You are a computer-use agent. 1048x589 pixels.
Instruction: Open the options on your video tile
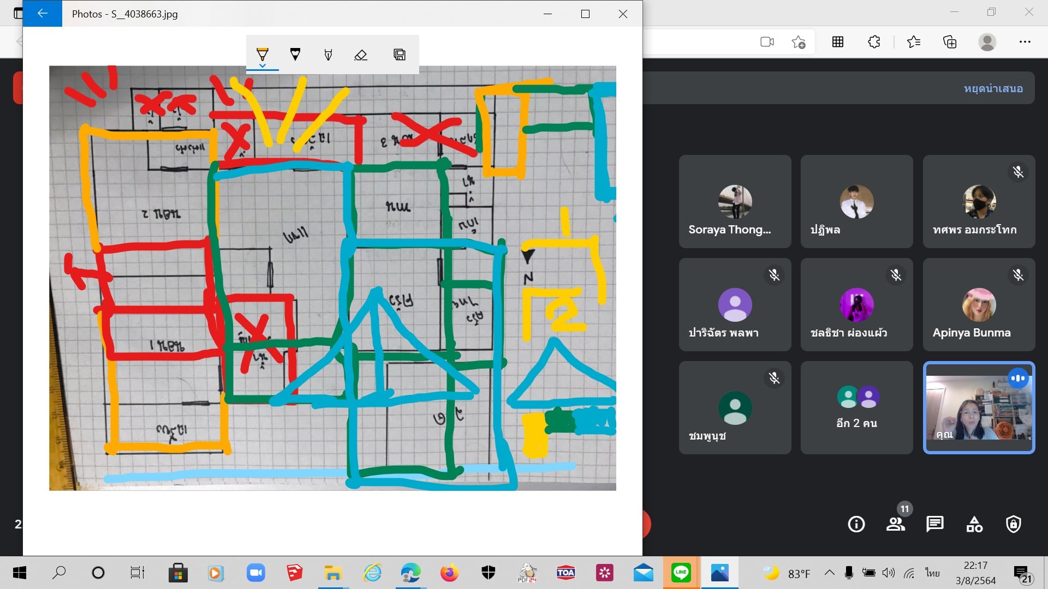click(x=1018, y=378)
